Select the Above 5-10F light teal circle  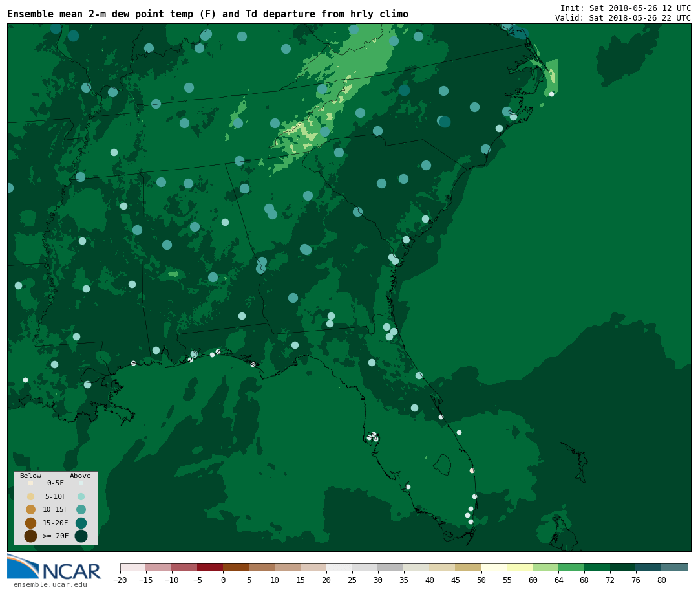(x=81, y=497)
